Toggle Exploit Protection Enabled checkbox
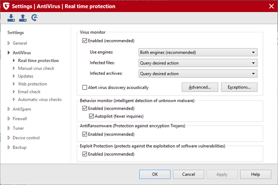The image size is (278, 185). click(x=85, y=154)
